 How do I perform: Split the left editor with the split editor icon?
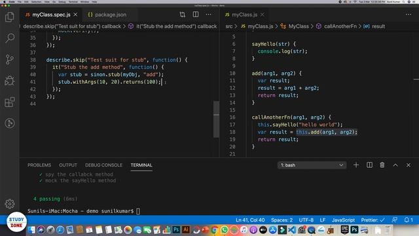[196, 14]
